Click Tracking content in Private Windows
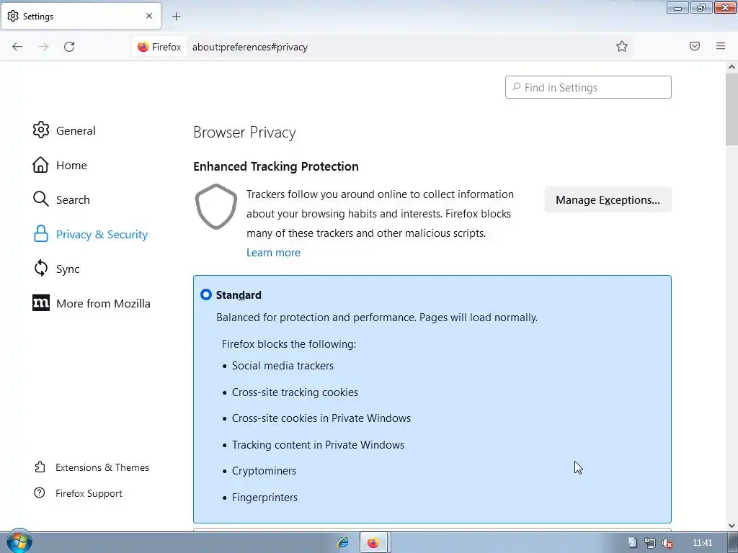738x553 pixels. [x=318, y=445]
